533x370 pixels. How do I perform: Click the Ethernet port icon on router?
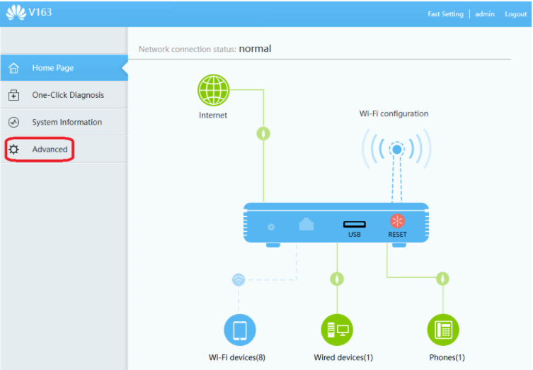[x=306, y=224]
